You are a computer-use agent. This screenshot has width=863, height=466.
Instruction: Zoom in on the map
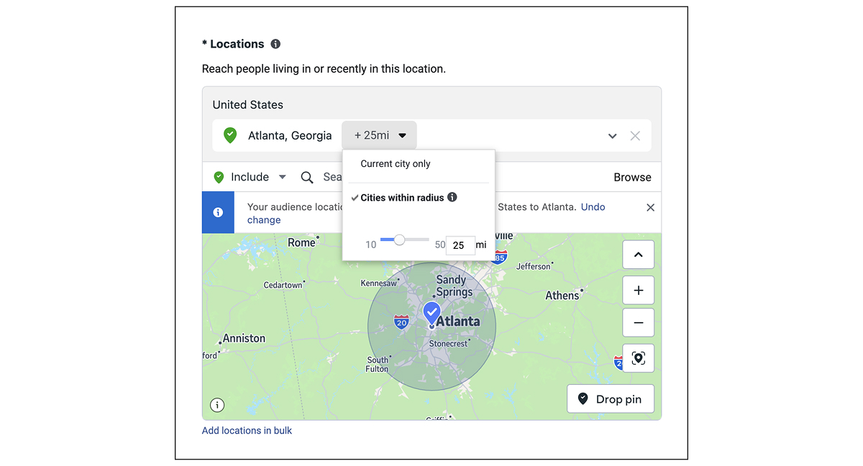(638, 291)
